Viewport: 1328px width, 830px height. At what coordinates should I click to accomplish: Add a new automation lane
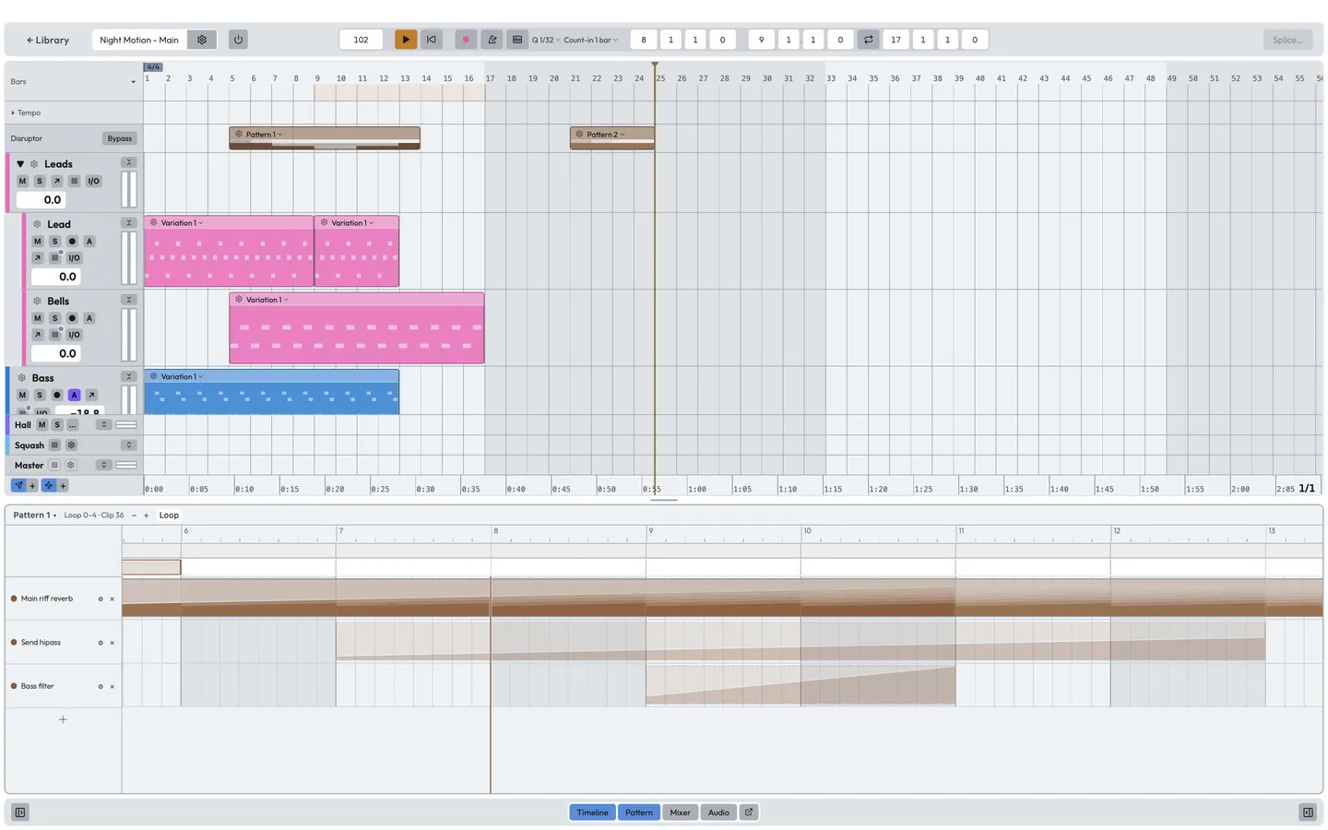coord(63,719)
